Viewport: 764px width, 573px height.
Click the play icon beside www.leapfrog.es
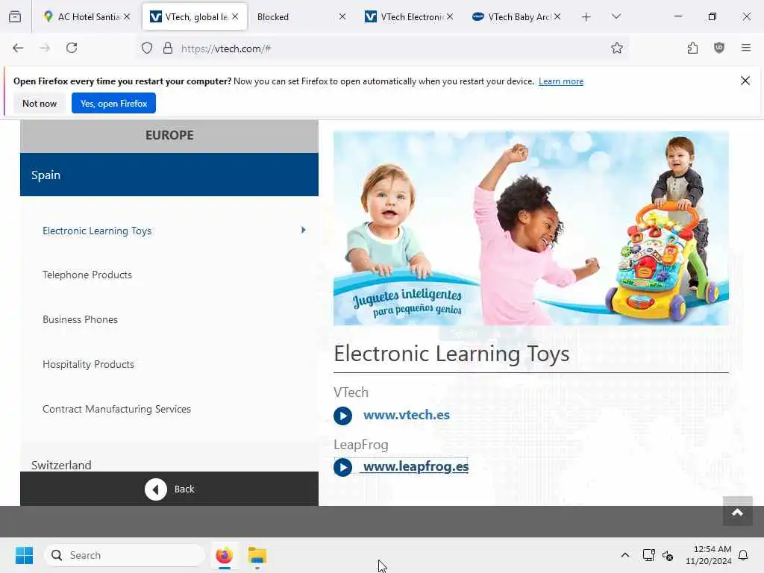point(342,467)
